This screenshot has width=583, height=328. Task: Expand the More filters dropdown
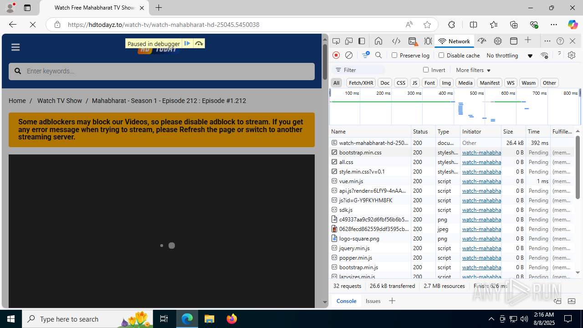473,70
